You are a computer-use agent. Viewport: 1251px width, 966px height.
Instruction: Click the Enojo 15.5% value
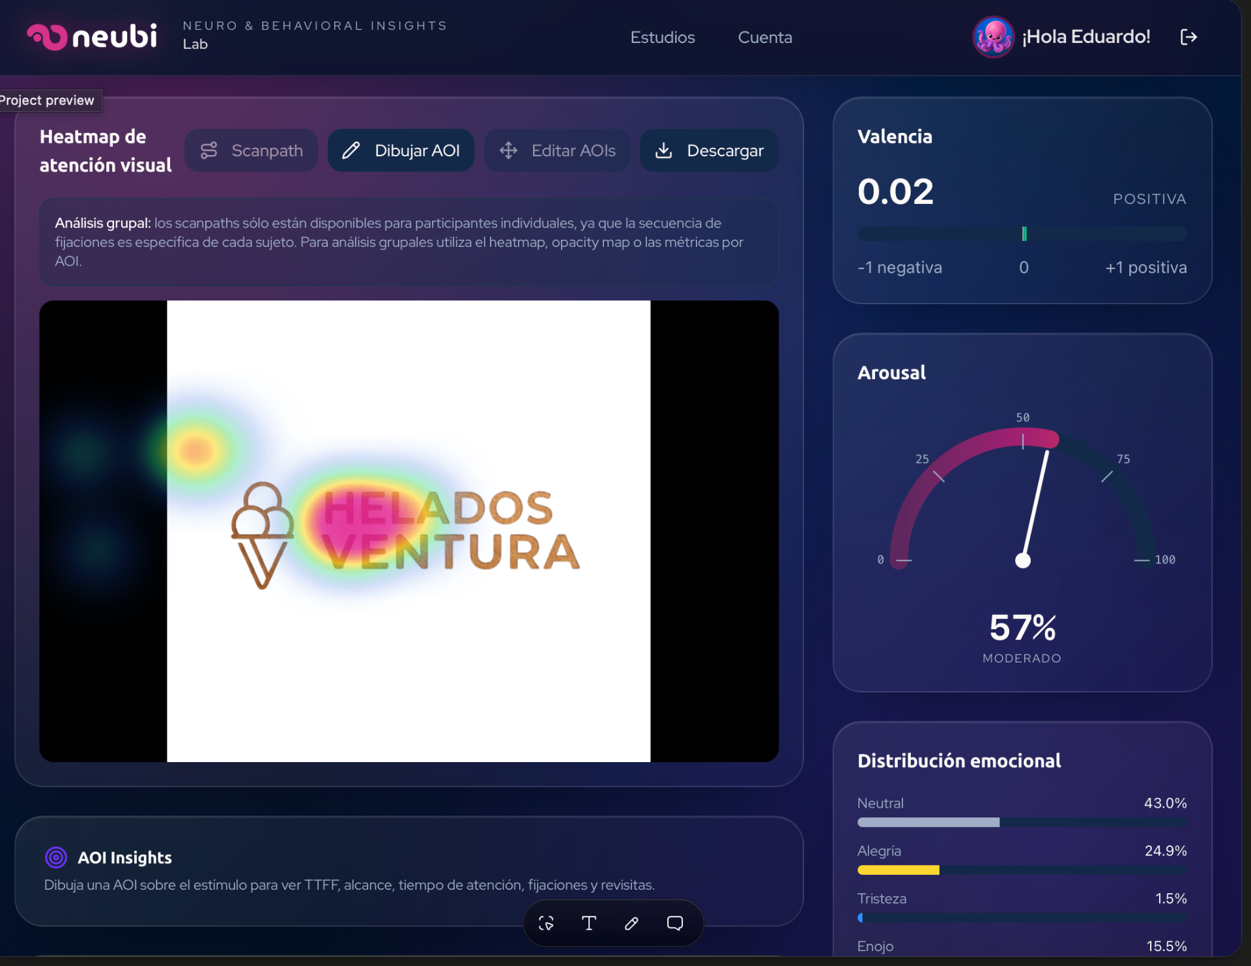click(x=1166, y=946)
